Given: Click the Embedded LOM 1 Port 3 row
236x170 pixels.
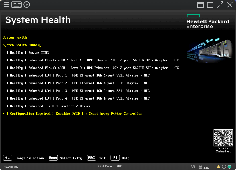Looking at the screenshot, I should tap(78, 91).
